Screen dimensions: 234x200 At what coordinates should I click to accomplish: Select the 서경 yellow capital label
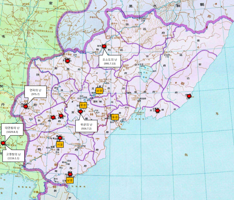pyautogui.click(x=60, y=144)
